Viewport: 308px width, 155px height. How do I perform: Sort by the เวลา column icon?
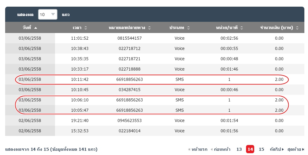[86, 28]
